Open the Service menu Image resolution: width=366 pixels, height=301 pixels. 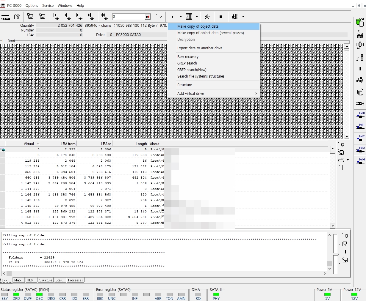click(48, 5)
